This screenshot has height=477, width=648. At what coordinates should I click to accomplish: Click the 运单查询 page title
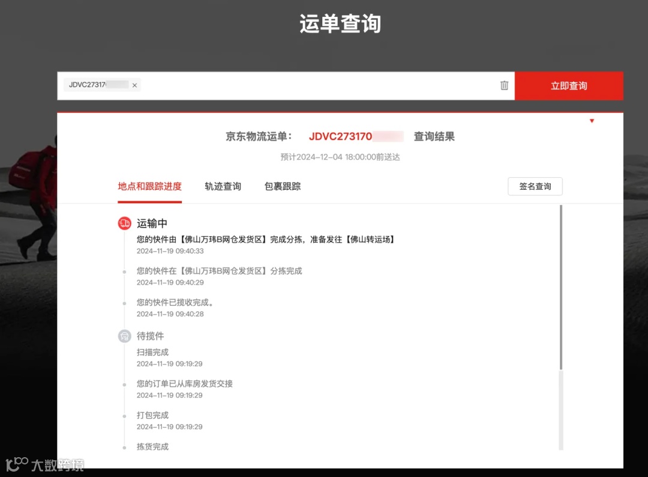[340, 23]
